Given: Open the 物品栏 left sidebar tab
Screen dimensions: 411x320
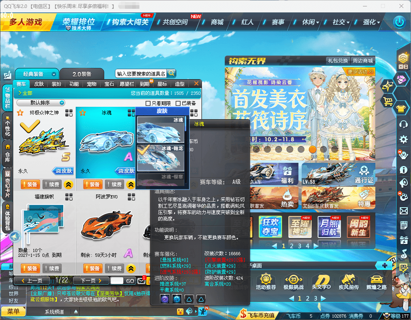Looking at the screenshot, I should (x=7, y=97).
